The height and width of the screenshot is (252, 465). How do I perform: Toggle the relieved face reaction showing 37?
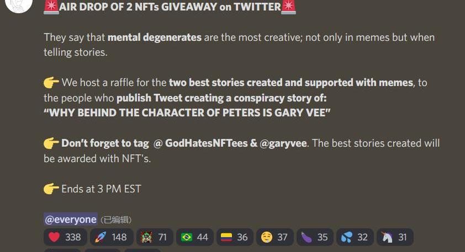click(x=274, y=237)
